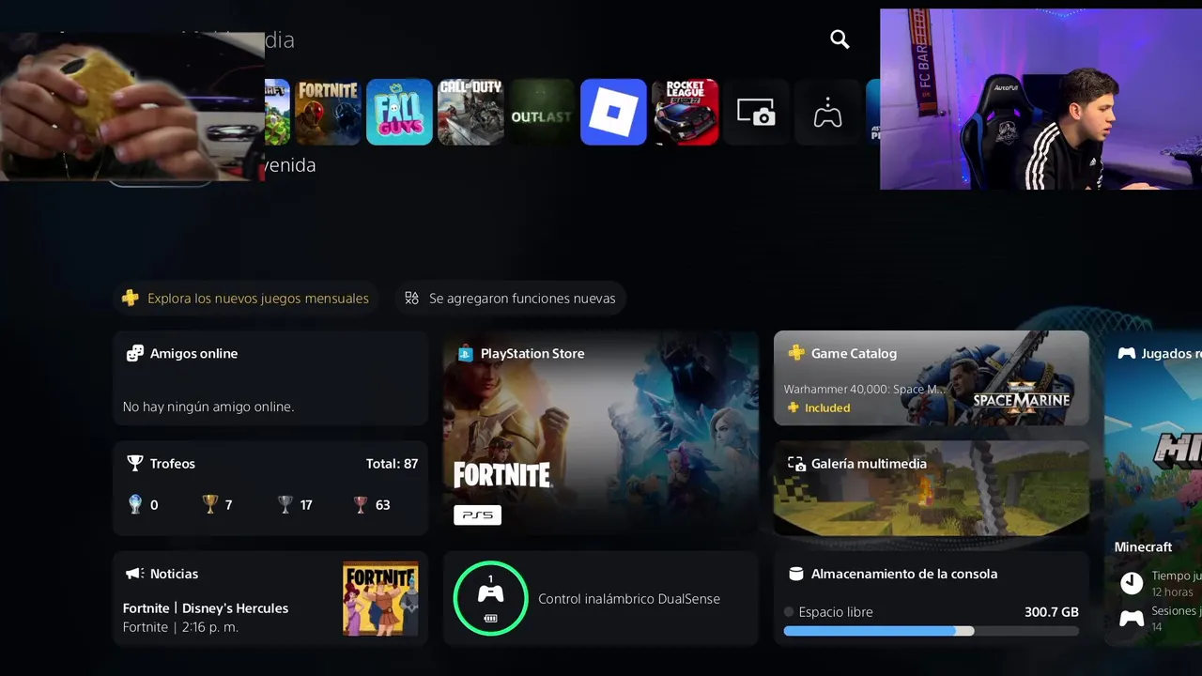Click the PS5 badge on Store card

(477, 515)
